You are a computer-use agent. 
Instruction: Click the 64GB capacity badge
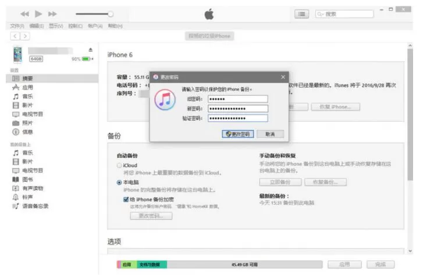[x=36, y=59]
